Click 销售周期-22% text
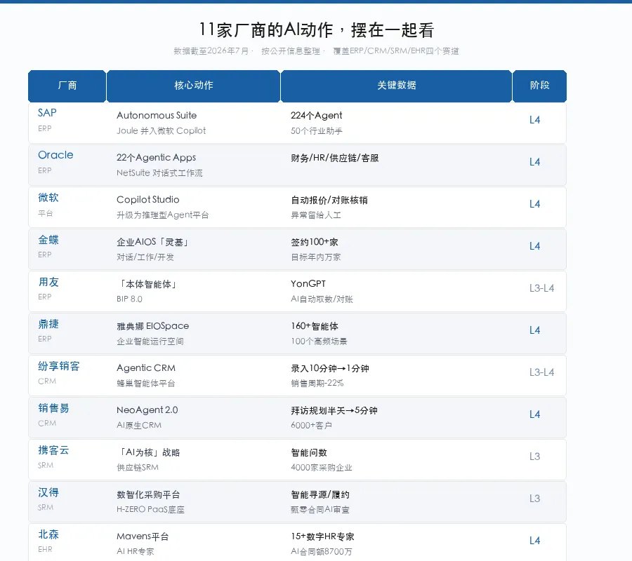The image size is (632, 561). pos(317,383)
